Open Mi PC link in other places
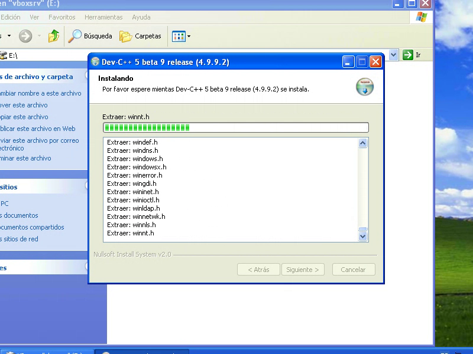Screen dimensions: 473x354 tap(4, 204)
